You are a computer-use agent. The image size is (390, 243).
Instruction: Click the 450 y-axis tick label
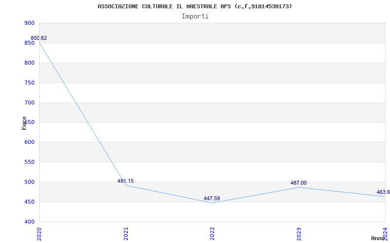click(29, 202)
